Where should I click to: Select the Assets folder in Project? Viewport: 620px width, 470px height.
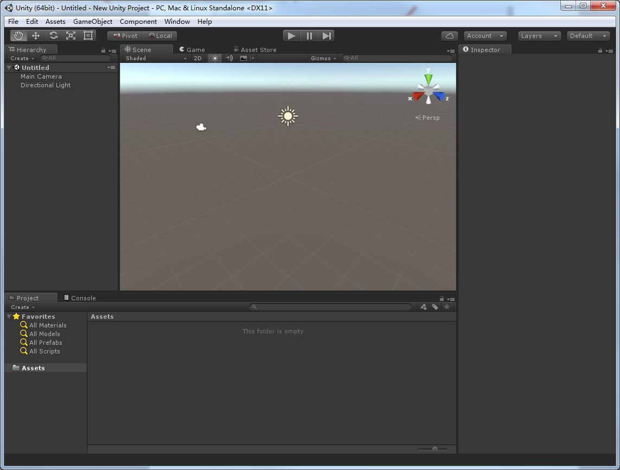click(46, 368)
